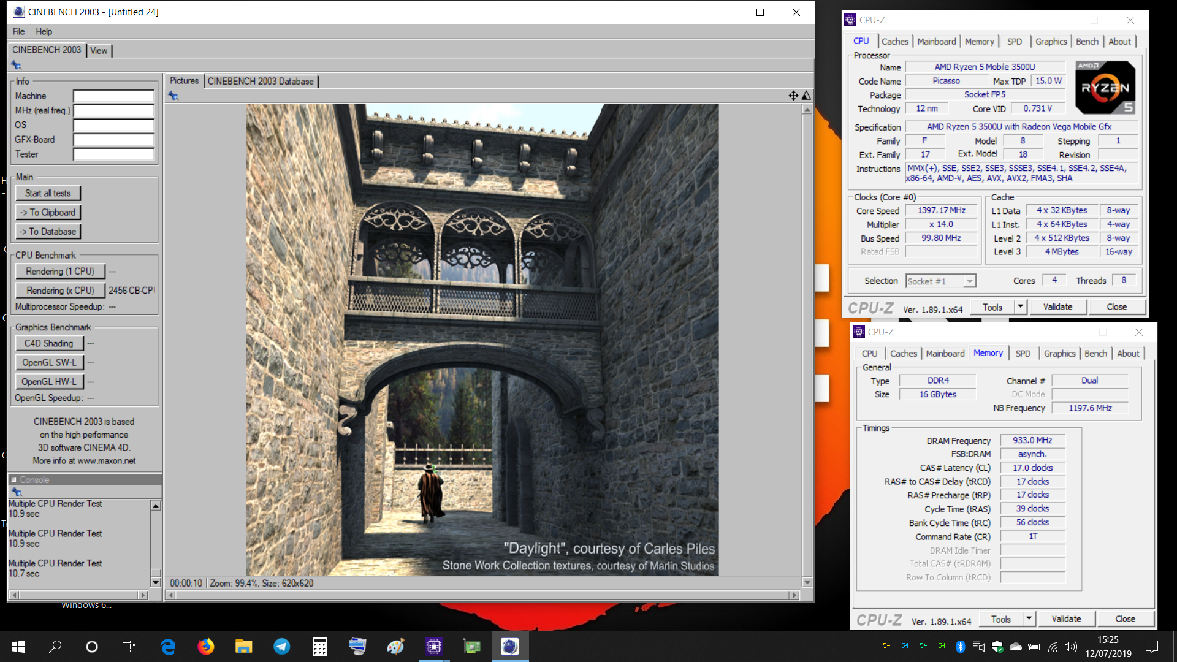Click picture horizontal scrollbar right arrow
This screenshot has width=1177, height=662.
tap(794, 595)
